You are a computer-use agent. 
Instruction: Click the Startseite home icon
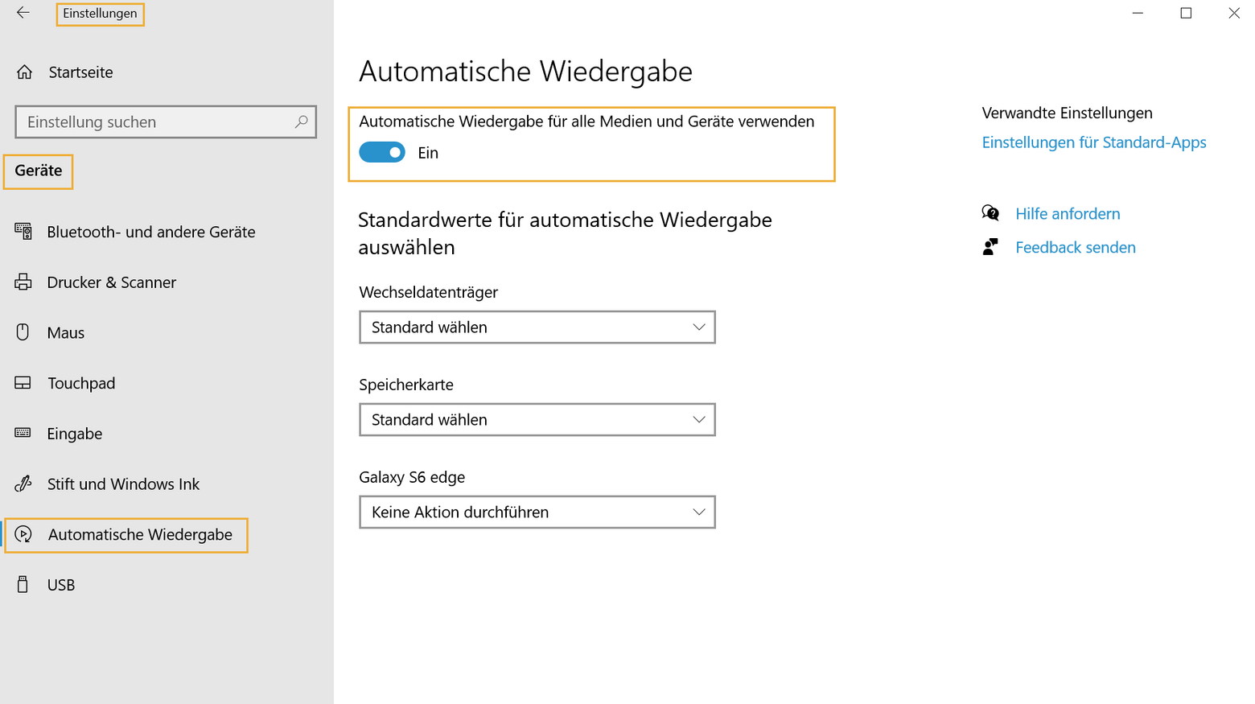tap(23, 72)
